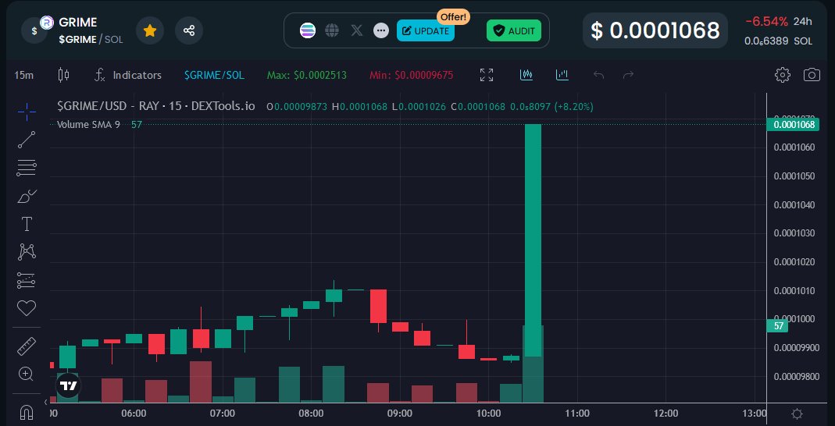
Task: Click the 11:00 time axis label
Action: tap(576, 414)
